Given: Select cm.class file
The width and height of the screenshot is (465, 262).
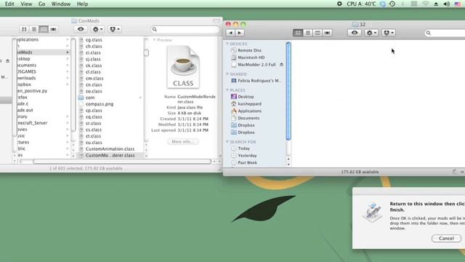Looking at the screenshot, I should [94, 78].
